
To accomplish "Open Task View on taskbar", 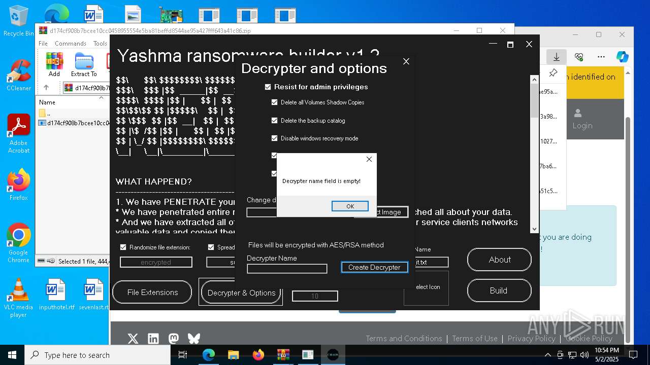I will (183, 355).
